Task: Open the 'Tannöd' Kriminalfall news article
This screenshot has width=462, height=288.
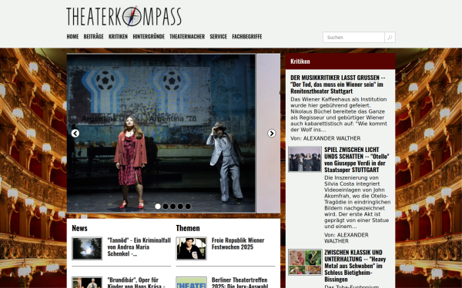Action: [139, 247]
